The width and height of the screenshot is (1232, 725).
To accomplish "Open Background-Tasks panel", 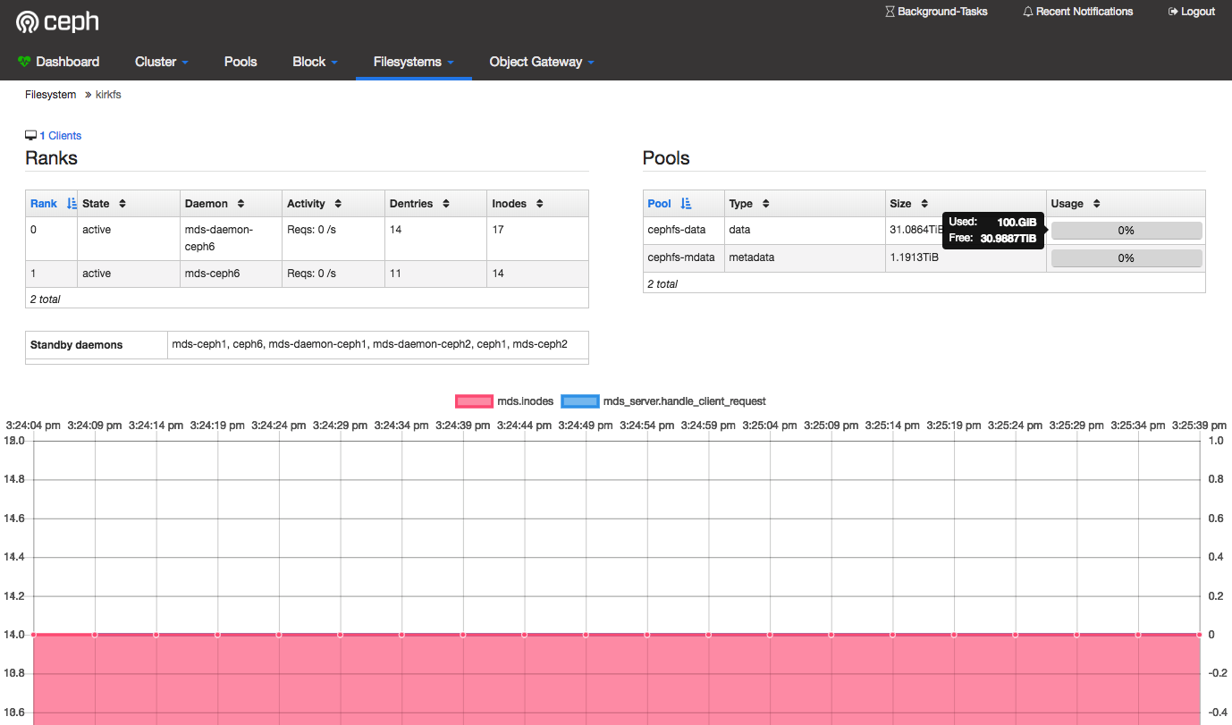I will click(936, 12).
